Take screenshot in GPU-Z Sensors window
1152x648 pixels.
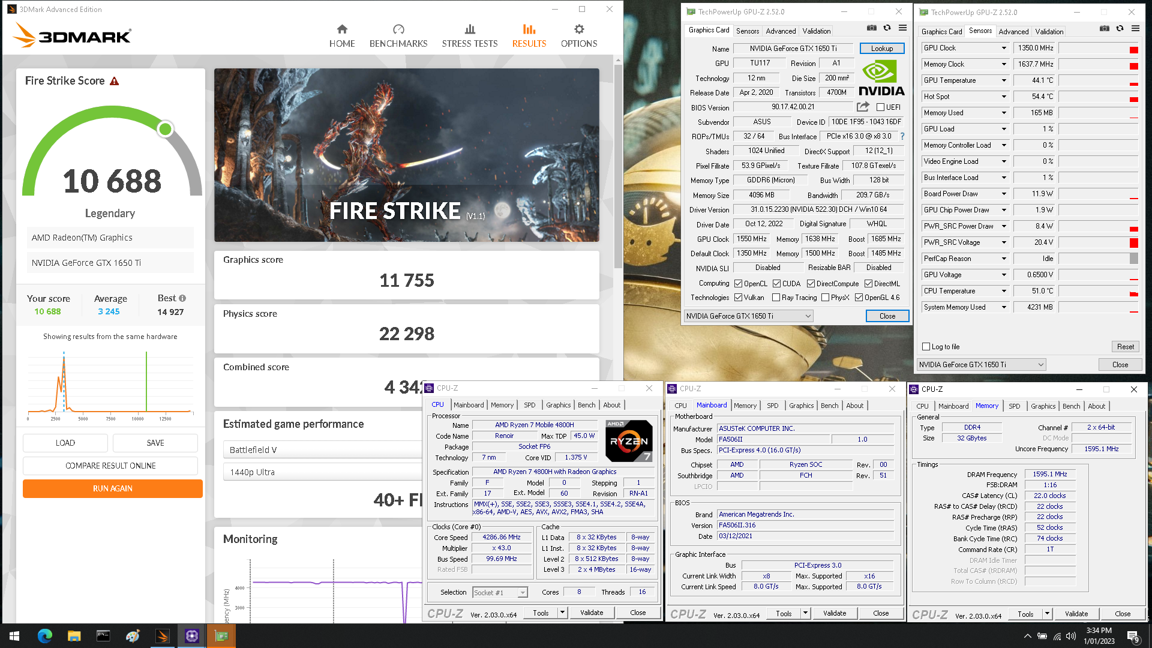1105,29
